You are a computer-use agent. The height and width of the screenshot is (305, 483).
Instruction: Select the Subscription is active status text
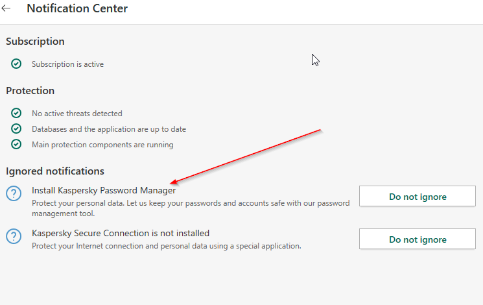click(x=67, y=64)
